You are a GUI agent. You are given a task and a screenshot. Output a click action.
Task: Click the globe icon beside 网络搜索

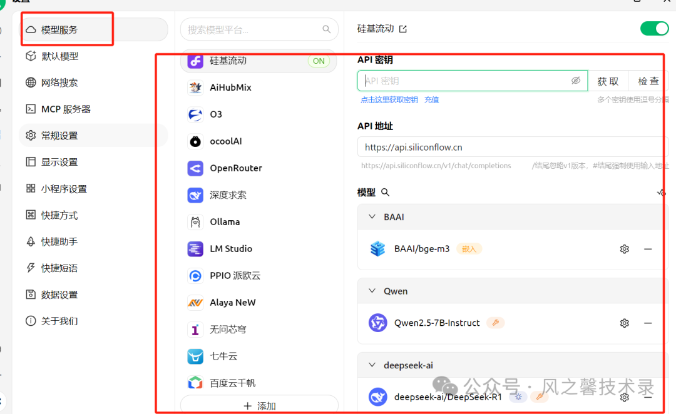tap(31, 83)
